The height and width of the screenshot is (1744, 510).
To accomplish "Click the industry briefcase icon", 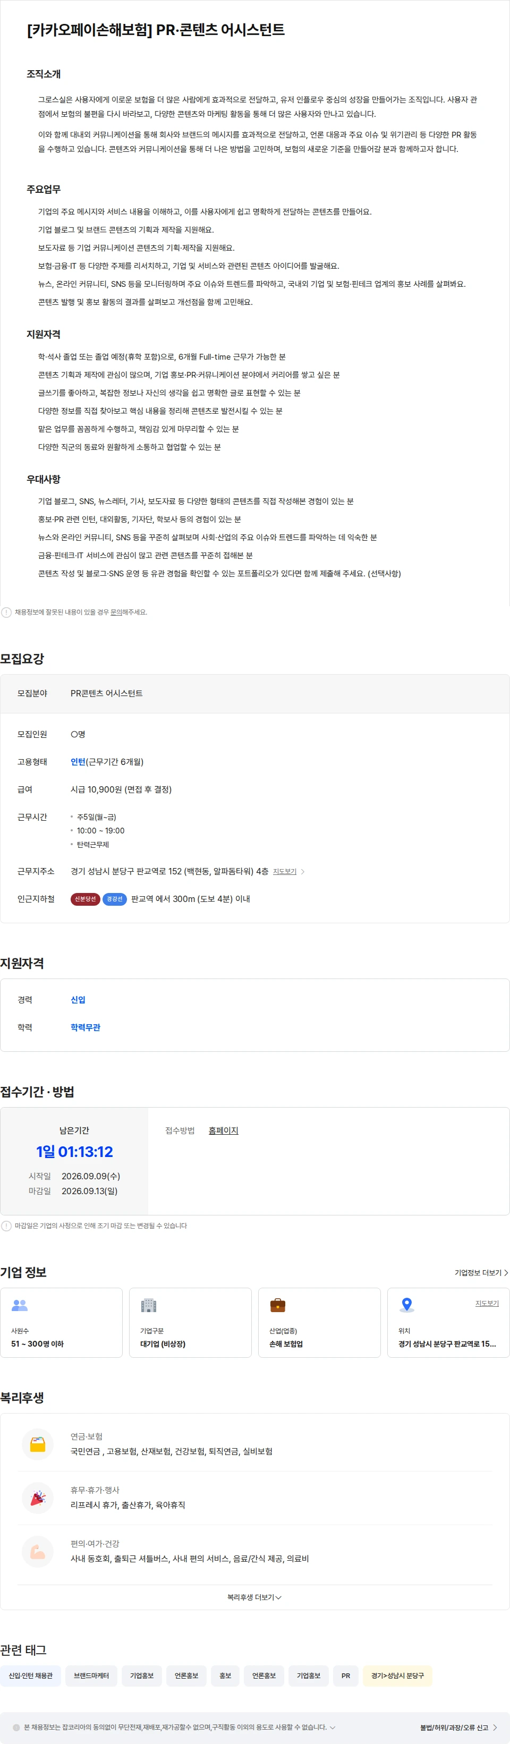I will (278, 1305).
